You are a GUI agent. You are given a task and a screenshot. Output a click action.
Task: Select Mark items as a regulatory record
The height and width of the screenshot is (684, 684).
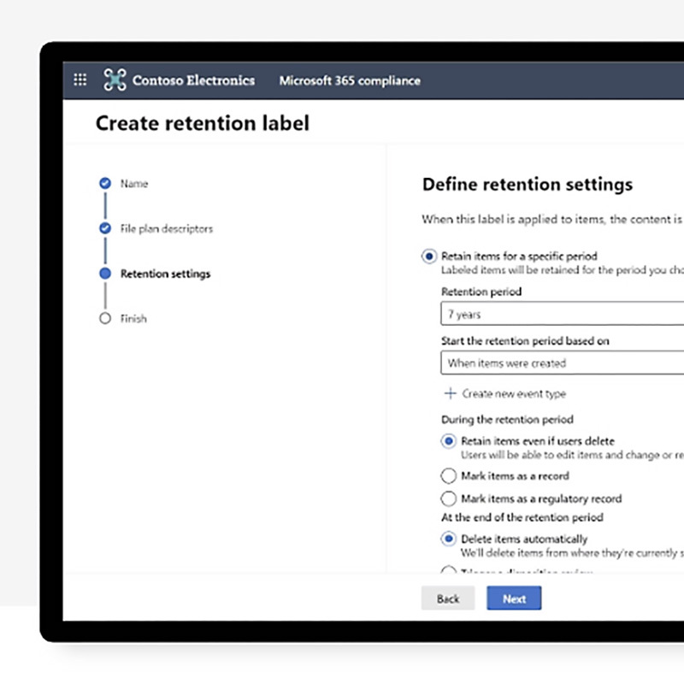[x=448, y=498]
